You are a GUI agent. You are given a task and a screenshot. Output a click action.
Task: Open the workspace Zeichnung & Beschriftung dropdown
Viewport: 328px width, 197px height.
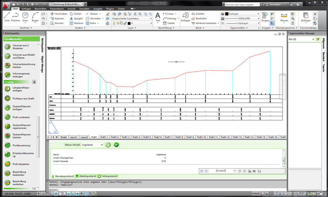pyautogui.click(x=67, y=4)
